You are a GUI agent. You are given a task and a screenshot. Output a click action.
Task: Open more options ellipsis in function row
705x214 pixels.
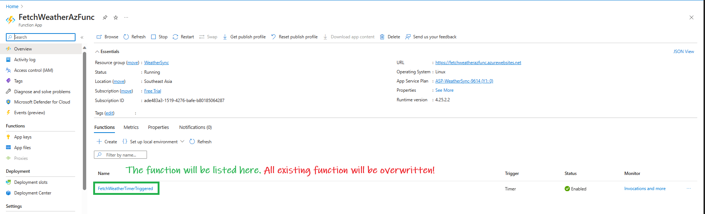click(x=688, y=189)
